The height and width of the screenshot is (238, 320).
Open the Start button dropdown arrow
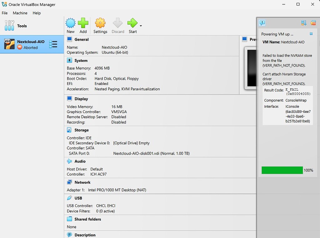click(x=141, y=26)
